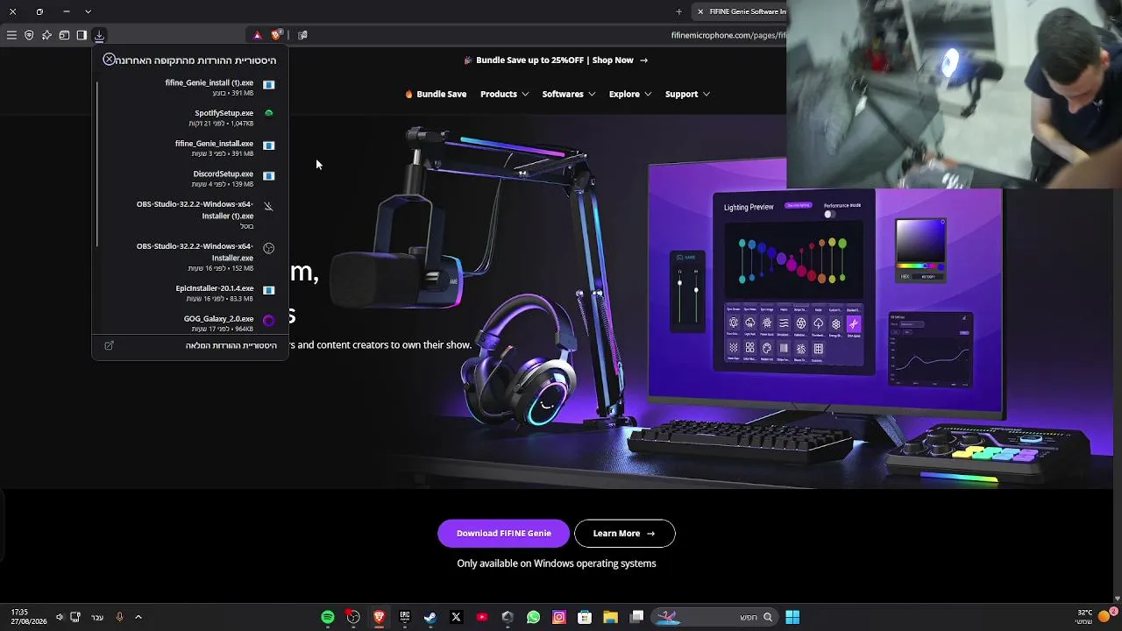The image size is (1122, 631).
Task: Open Spotify from the taskbar
Action: [x=328, y=617]
